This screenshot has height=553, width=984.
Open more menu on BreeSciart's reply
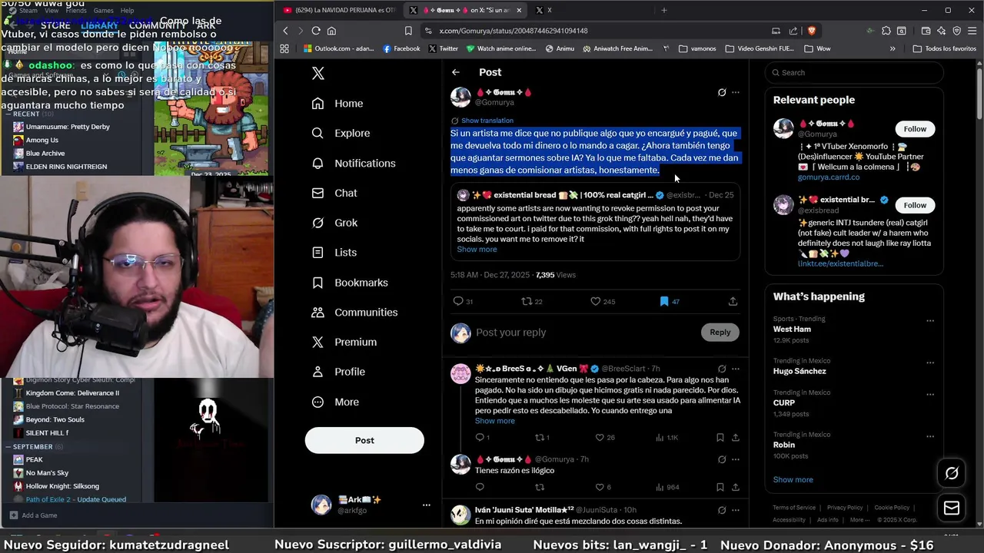[x=736, y=369]
